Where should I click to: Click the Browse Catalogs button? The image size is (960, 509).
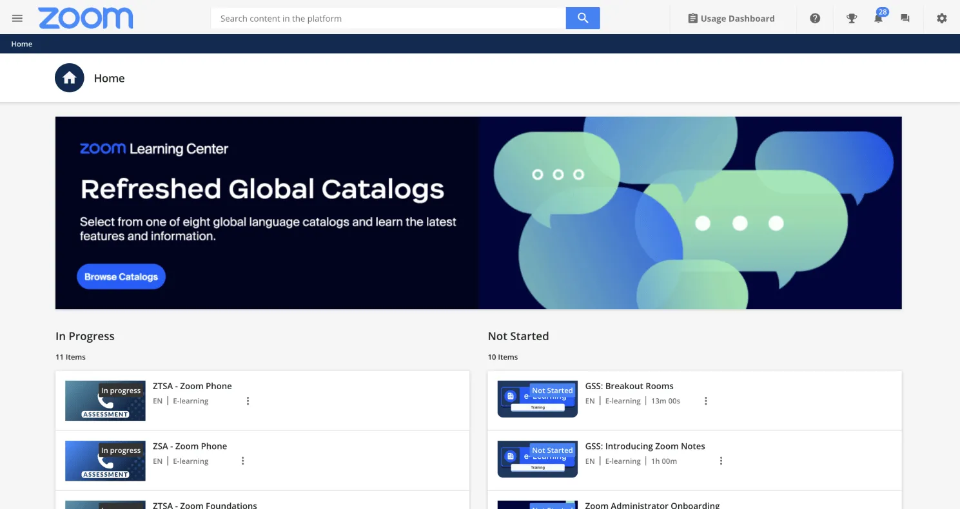tap(121, 276)
